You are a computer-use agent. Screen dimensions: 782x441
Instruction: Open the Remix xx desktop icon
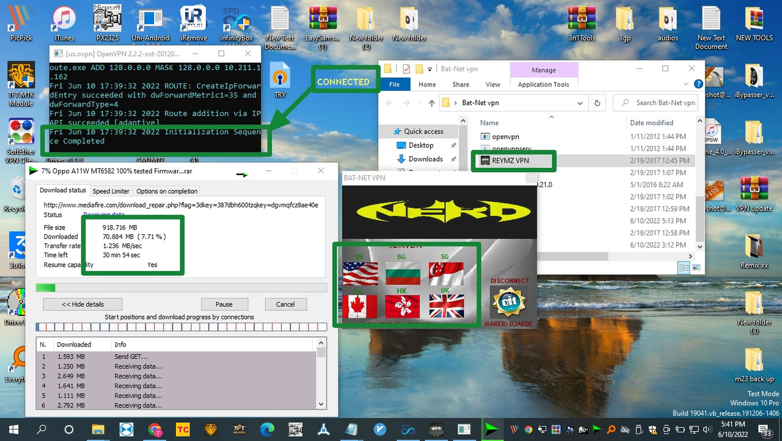(754, 251)
